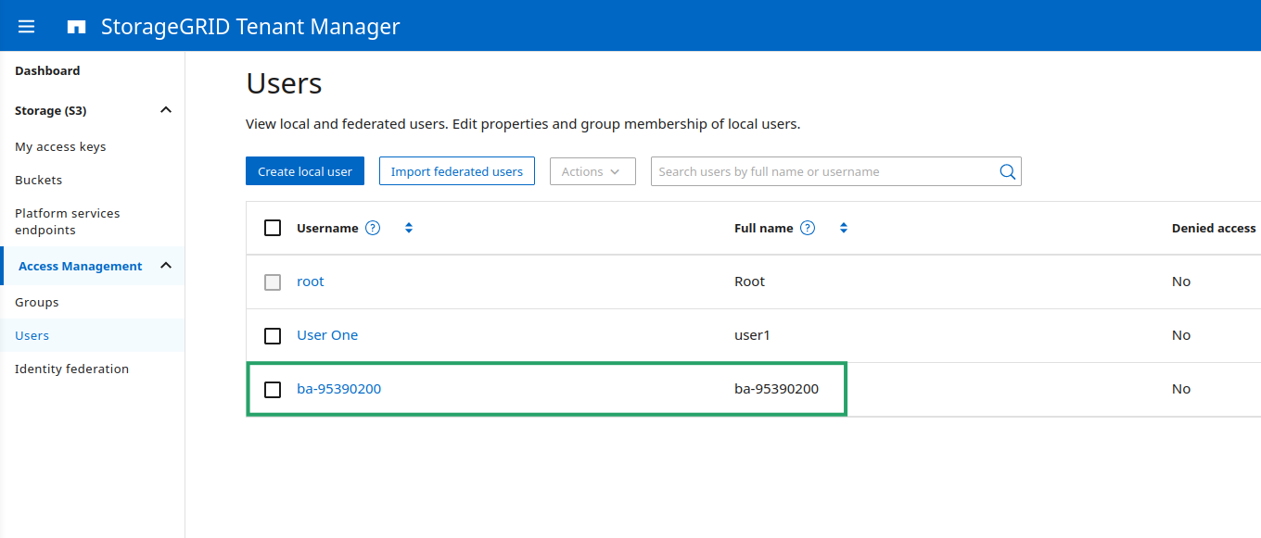Sort users by Full name arrows
Image resolution: width=1261 pixels, height=538 pixels.
pos(844,228)
